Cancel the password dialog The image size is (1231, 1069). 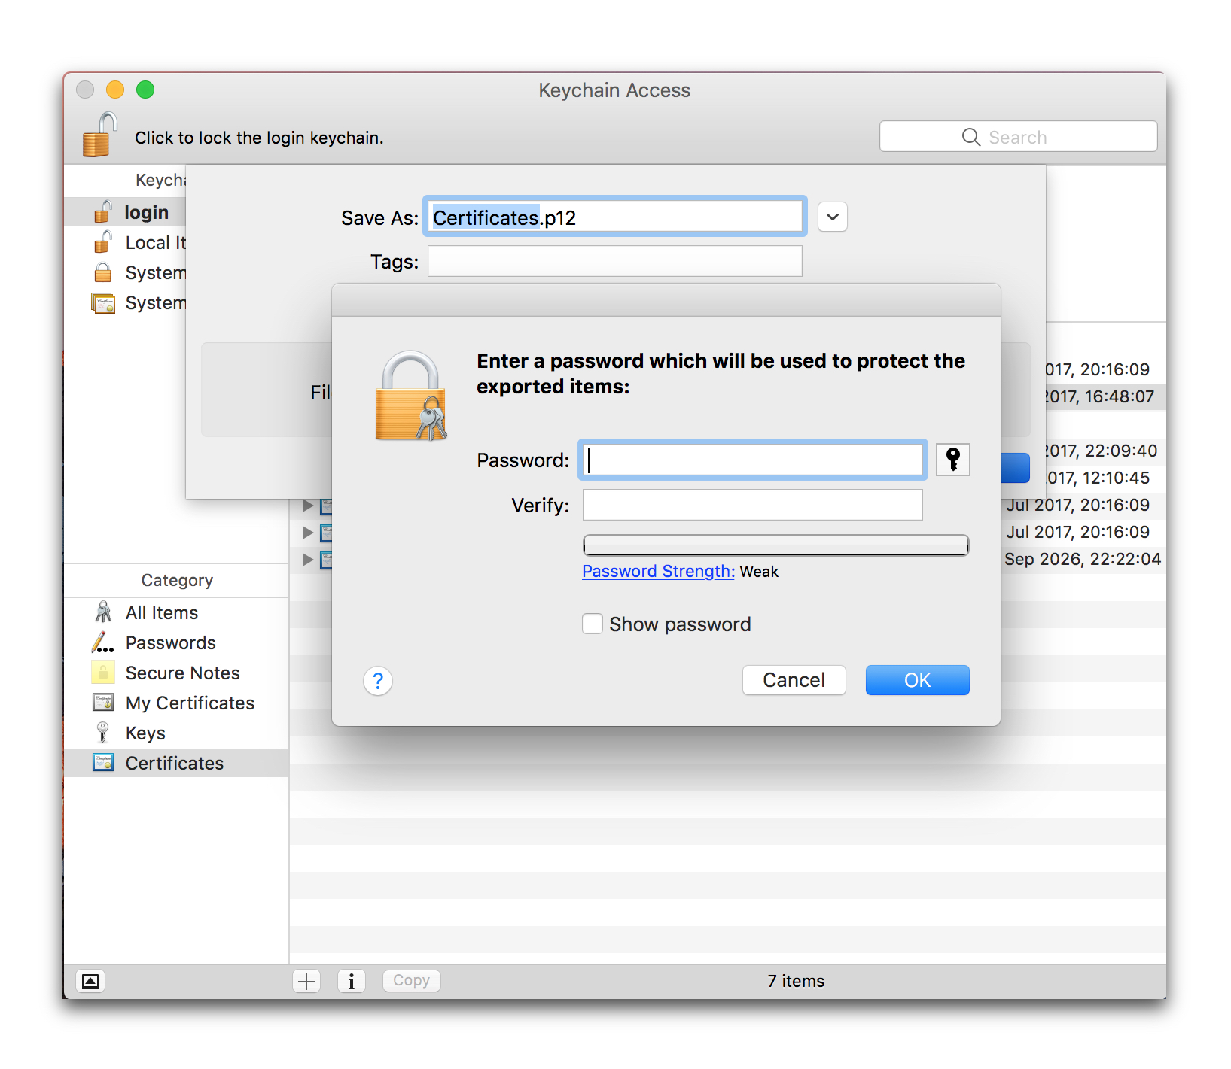click(794, 681)
